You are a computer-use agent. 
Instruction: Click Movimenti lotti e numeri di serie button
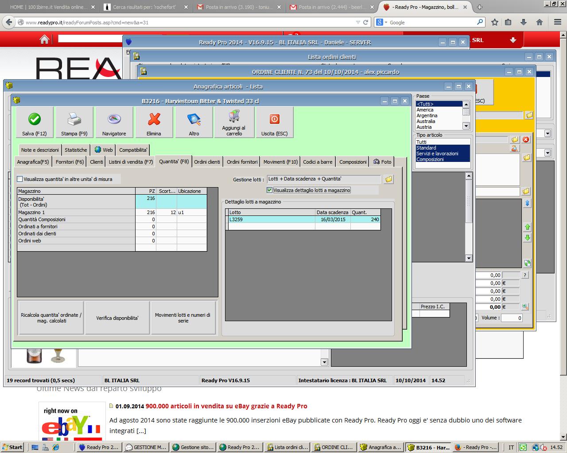[x=183, y=318]
